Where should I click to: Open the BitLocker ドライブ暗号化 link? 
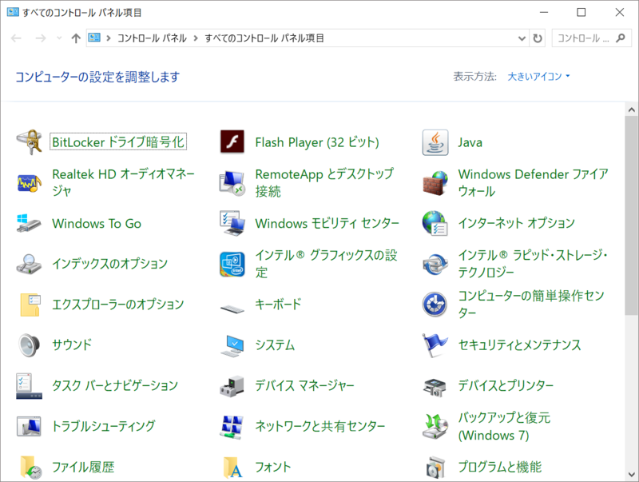tap(118, 142)
